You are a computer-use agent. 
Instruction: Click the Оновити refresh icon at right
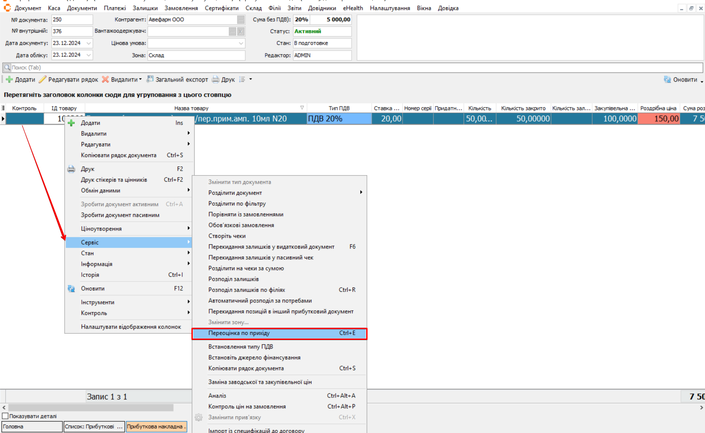(x=667, y=79)
